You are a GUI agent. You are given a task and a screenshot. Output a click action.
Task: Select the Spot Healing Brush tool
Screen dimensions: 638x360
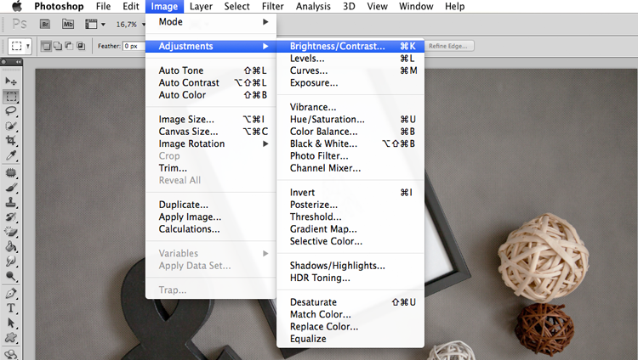click(x=11, y=173)
